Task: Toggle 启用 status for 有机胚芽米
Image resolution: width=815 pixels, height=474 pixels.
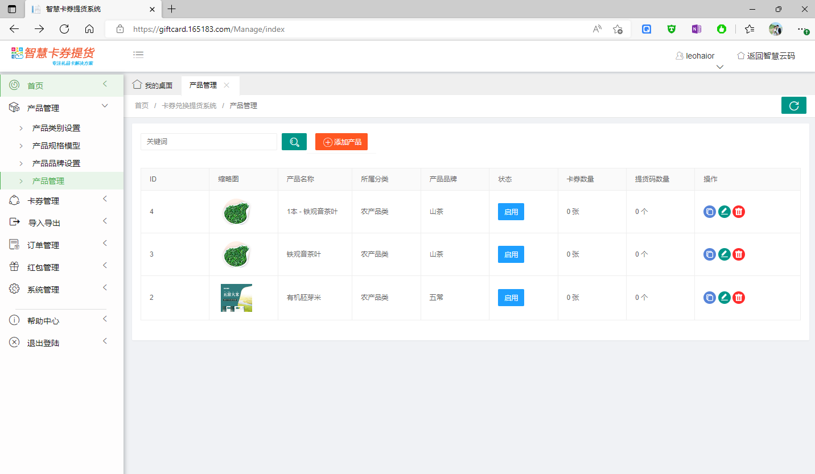Action: pos(511,298)
